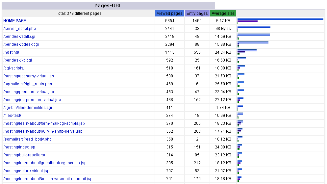
Task: Click the /hosting/ row bar graph
Action: [x=247, y=52]
